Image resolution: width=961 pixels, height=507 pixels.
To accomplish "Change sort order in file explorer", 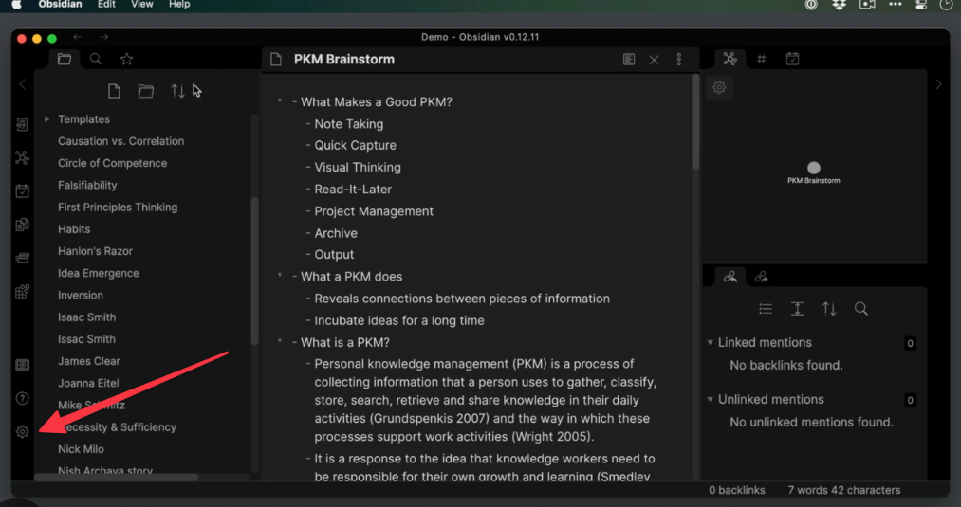I will 177,91.
